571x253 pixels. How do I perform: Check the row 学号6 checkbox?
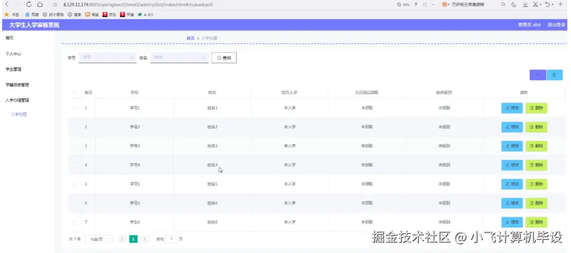pos(74,203)
